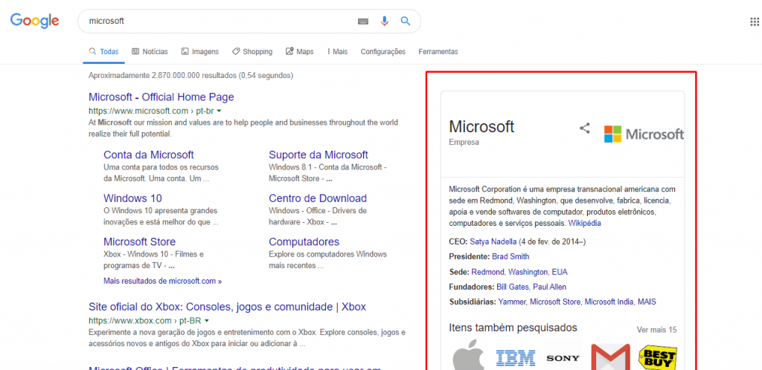Image resolution: width=762 pixels, height=370 pixels.
Task: Open the Best Buy related thumbnail
Action: click(658, 357)
